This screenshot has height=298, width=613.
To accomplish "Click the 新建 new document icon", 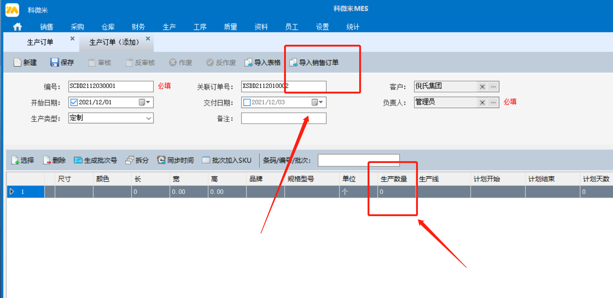I will point(18,63).
